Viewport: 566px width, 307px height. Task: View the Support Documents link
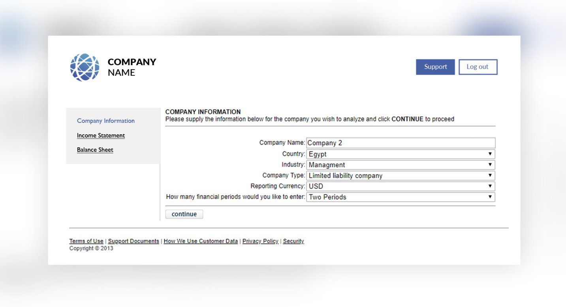[134, 241]
